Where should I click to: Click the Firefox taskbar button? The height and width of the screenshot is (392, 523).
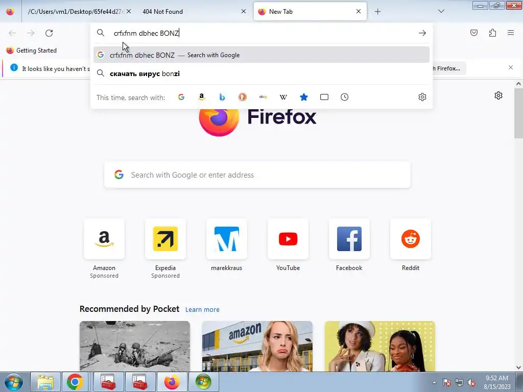click(x=172, y=382)
